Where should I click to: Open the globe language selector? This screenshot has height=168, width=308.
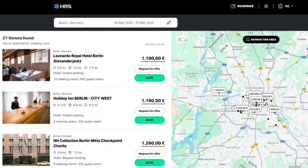266,6
